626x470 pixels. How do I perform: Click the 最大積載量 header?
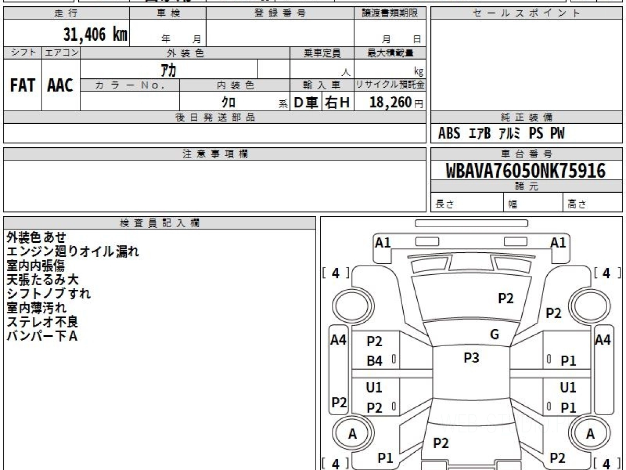pos(390,53)
